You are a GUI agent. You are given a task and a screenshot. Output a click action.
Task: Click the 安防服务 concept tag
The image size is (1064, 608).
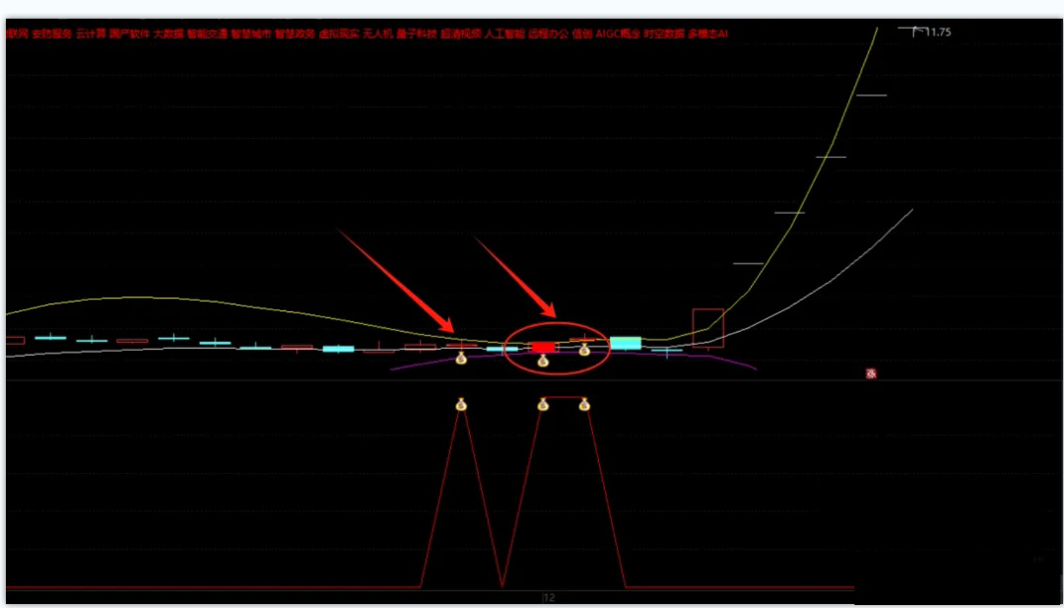(51, 34)
